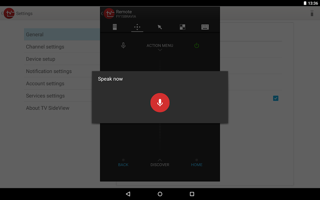The height and width of the screenshot is (200, 320).
Task: Open the on-screen keyboard remote mode
Action: (x=205, y=27)
